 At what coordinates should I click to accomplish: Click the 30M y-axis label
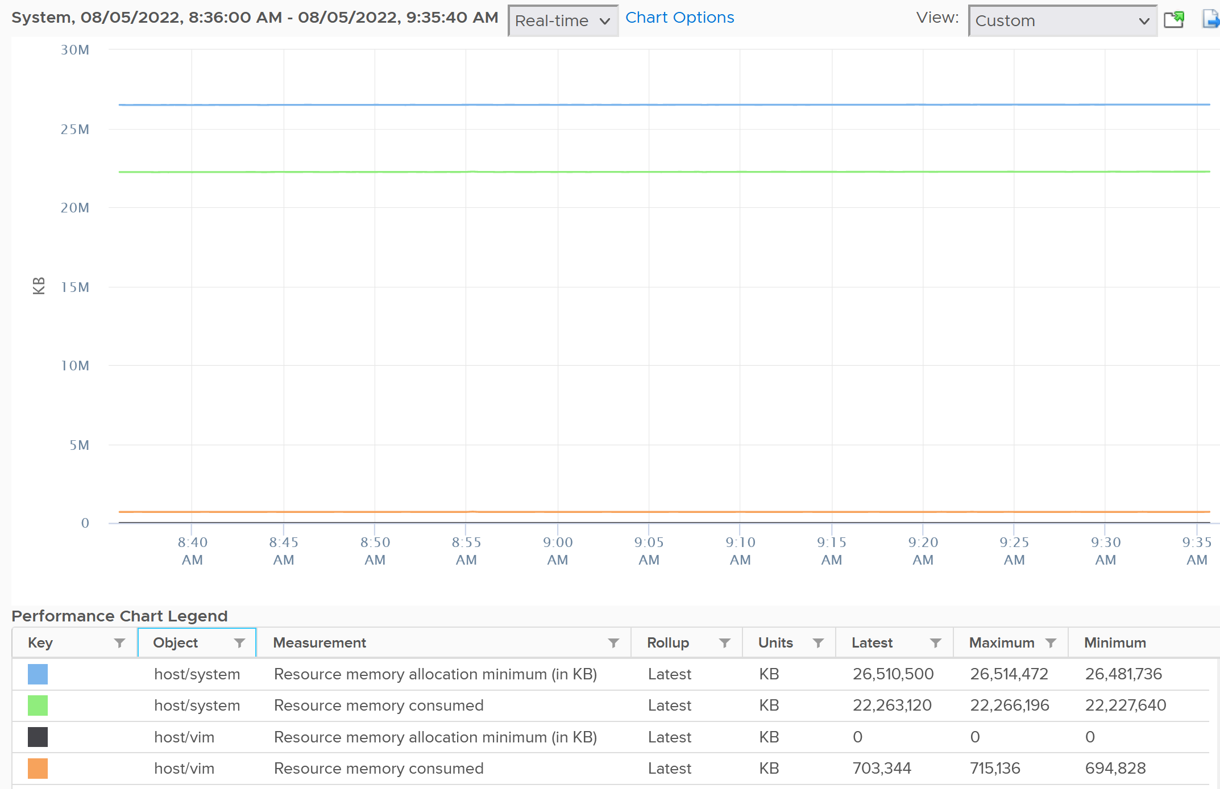click(75, 50)
